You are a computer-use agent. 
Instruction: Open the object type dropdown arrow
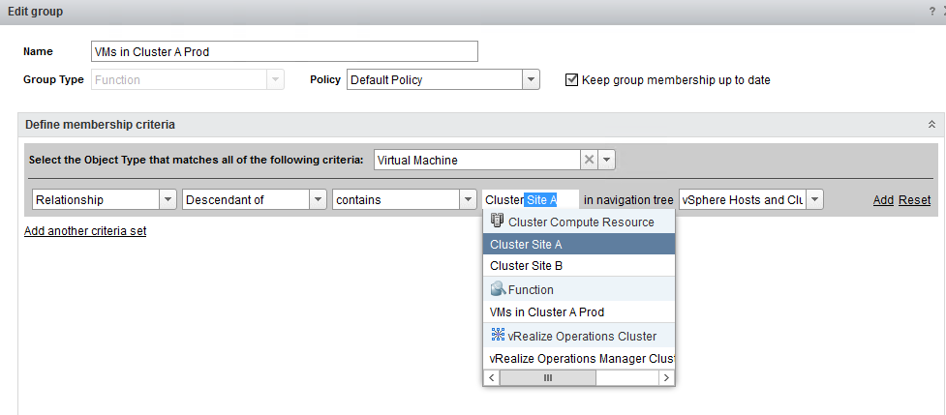coord(606,160)
